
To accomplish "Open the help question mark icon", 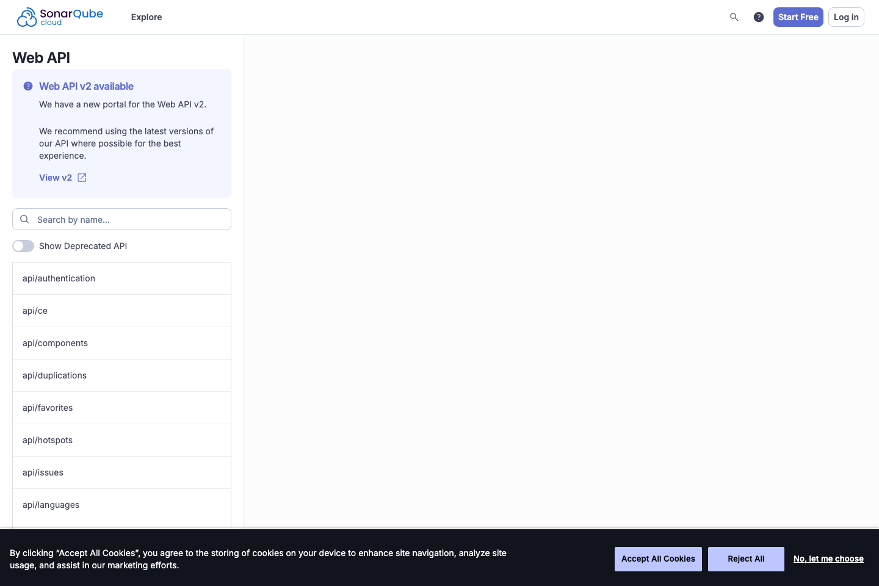I will click(759, 17).
